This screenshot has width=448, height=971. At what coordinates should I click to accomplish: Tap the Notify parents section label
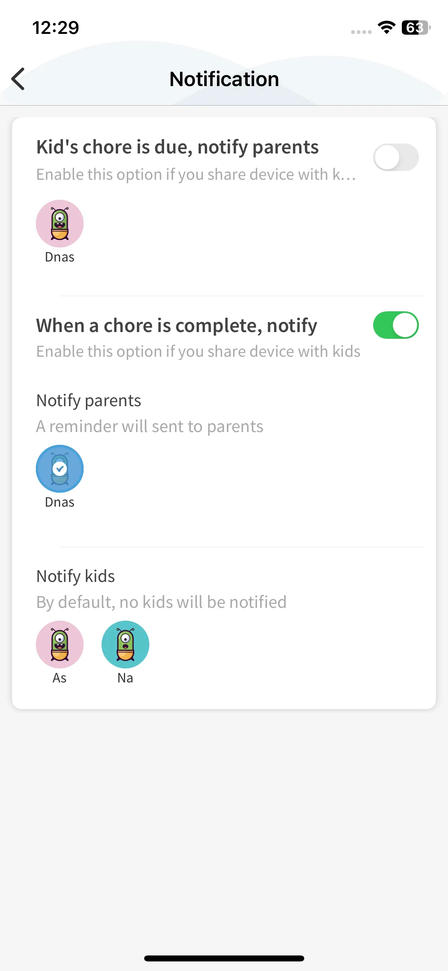[89, 401]
